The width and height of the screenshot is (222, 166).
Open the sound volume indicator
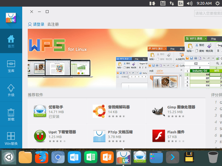190,3
